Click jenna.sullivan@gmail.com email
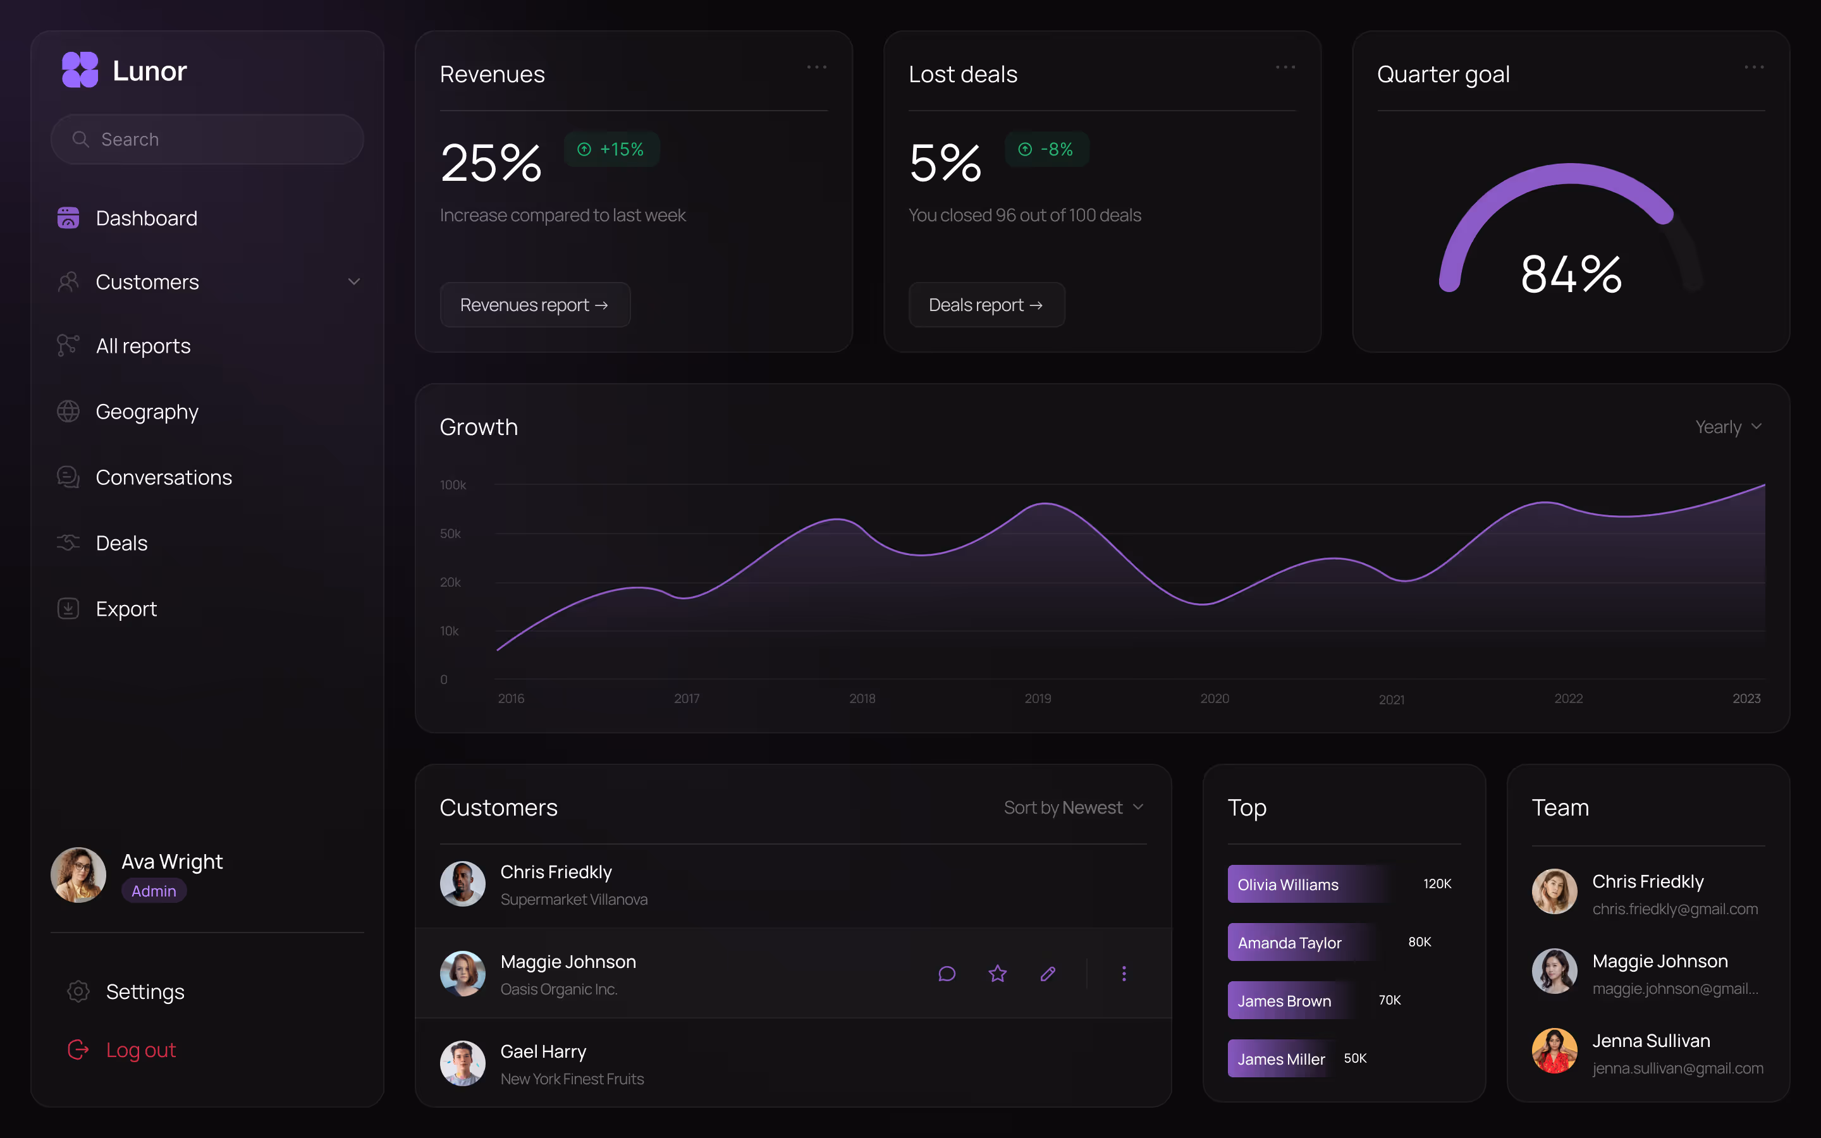This screenshot has width=1821, height=1138. (1678, 1068)
